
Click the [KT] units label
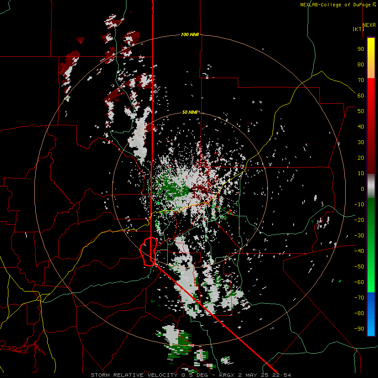358,29
